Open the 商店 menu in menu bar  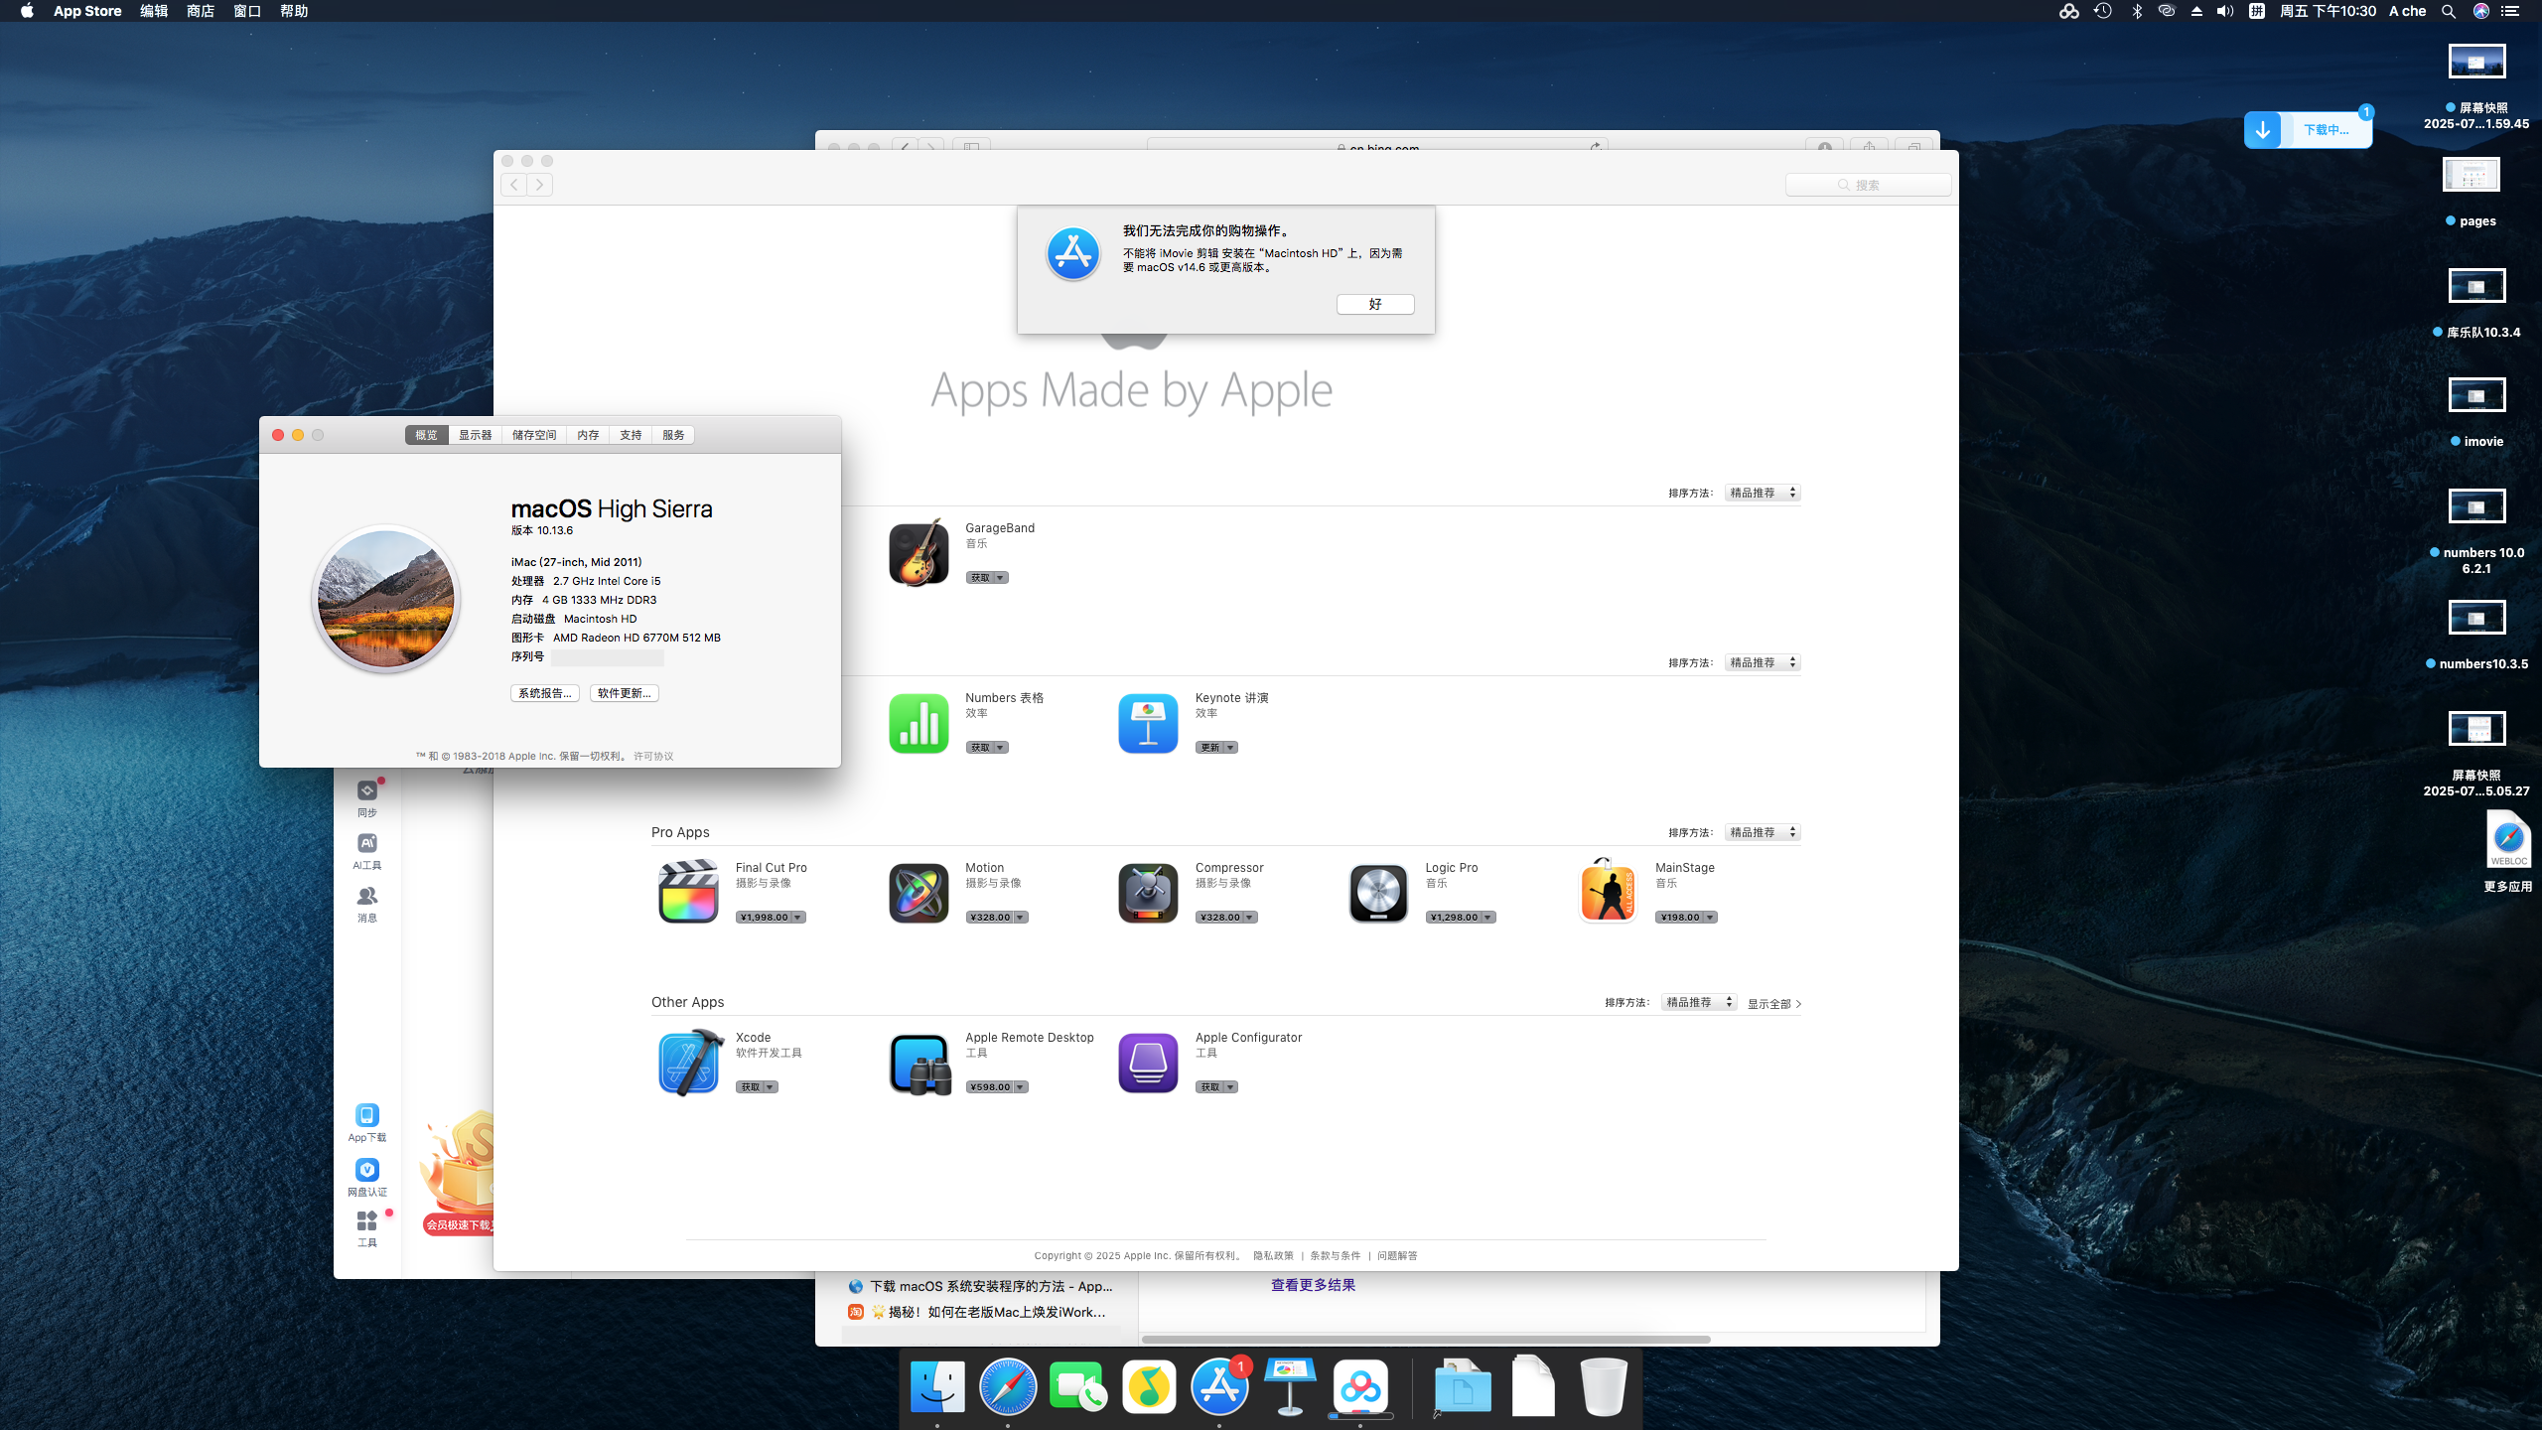[200, 11]
